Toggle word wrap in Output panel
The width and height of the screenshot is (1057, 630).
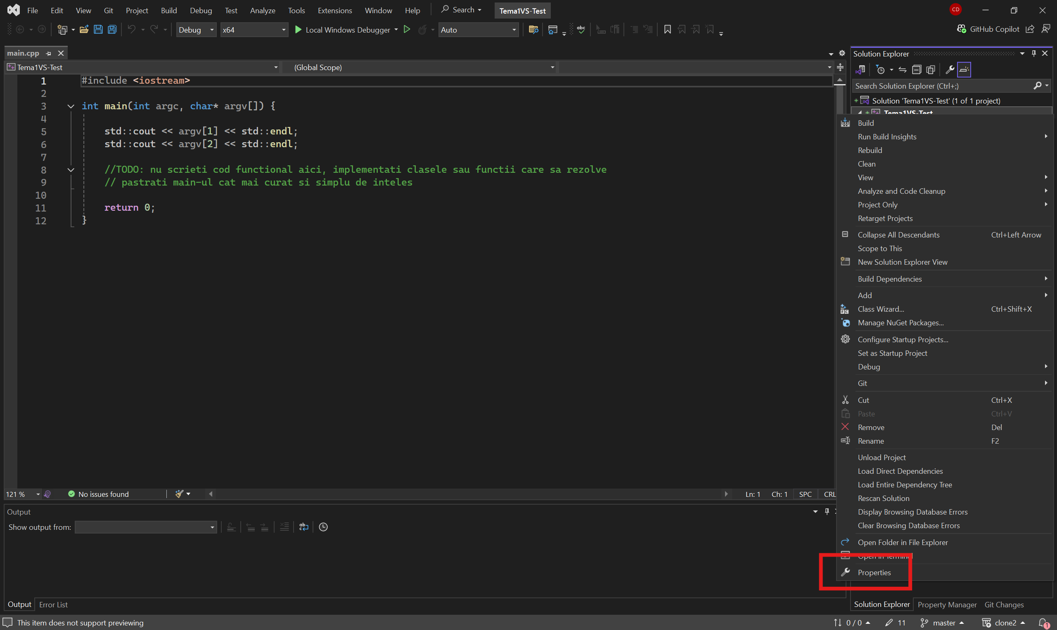coord(303,527)
